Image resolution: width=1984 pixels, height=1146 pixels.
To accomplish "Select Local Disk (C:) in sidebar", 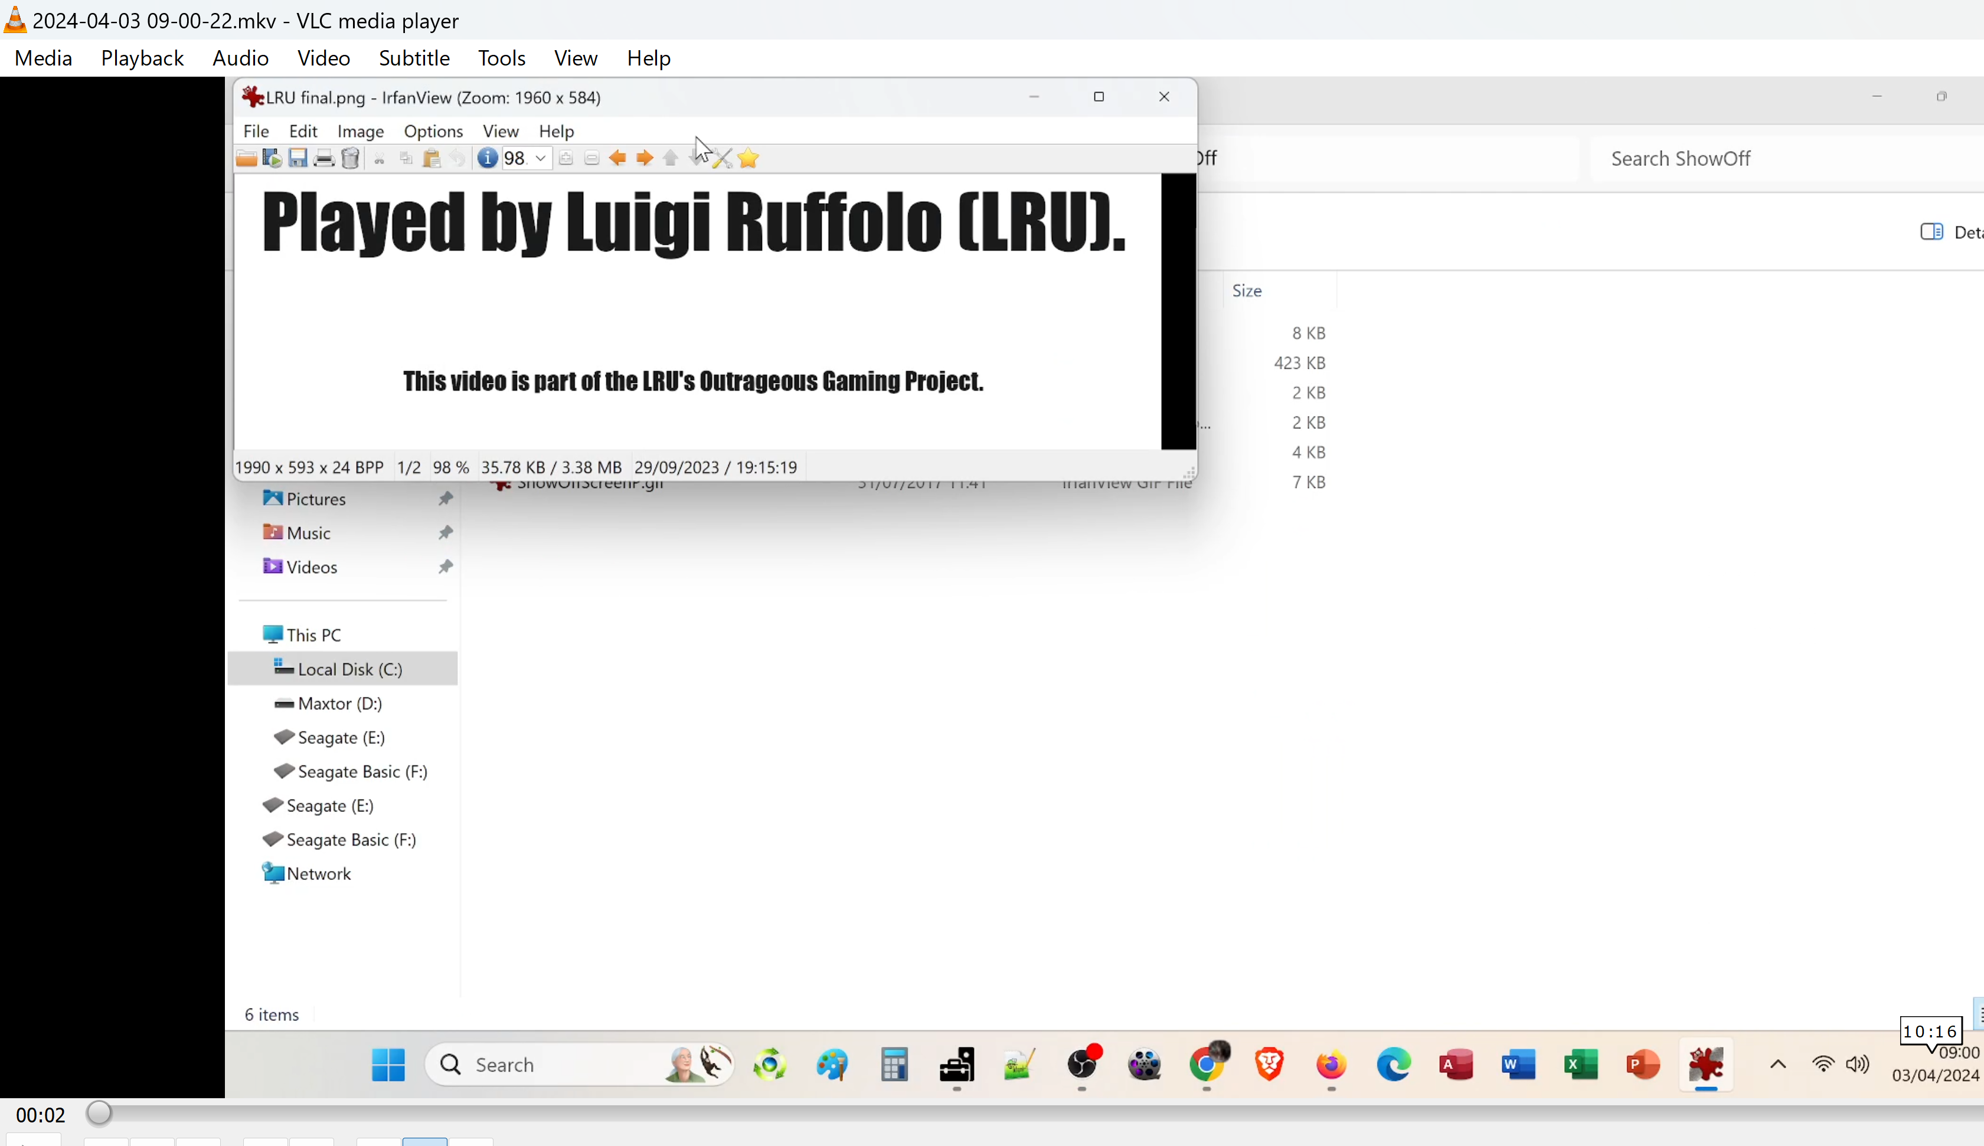I will point(349,669).
